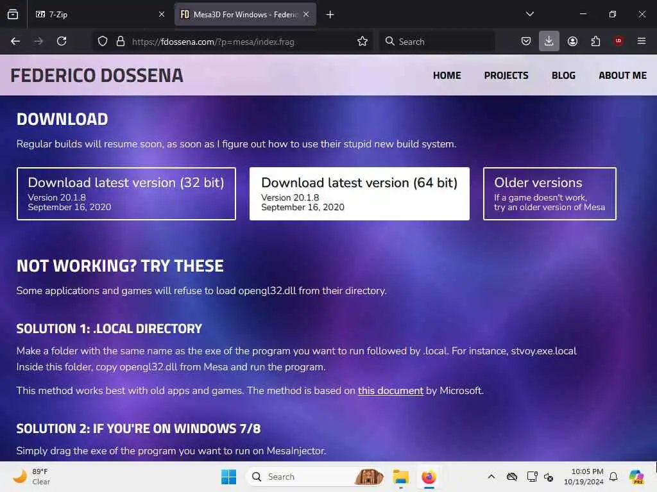
Task: Switch to the 7-Zip tab
Action: click(99, 14)
